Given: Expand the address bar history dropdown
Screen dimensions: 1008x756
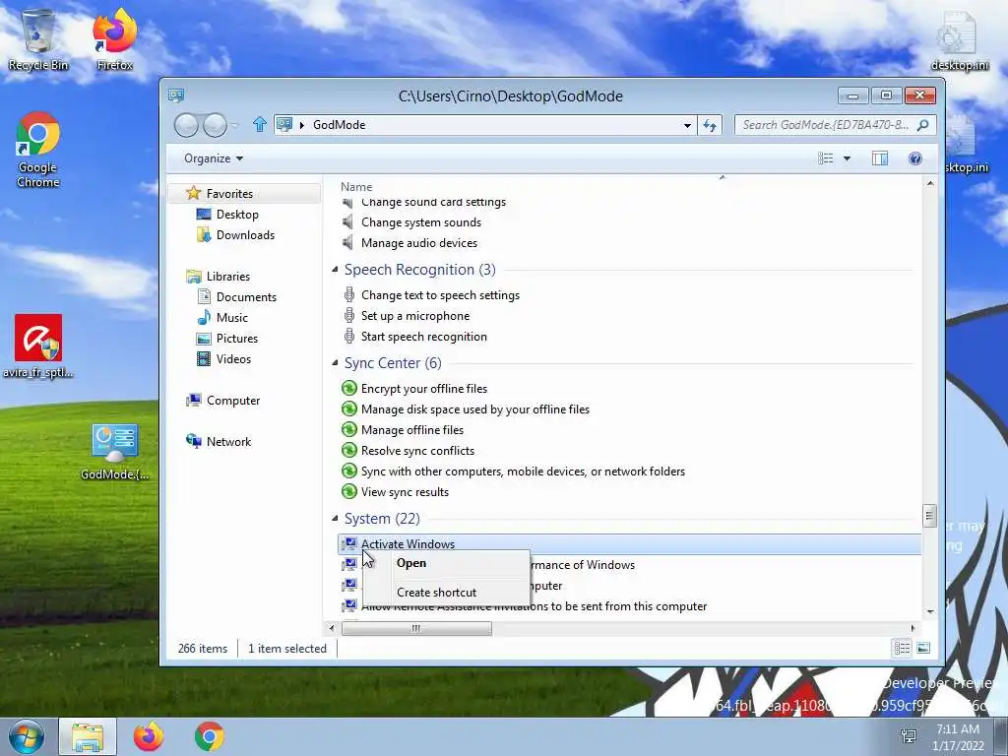Looking at the screenshot, I should click(x=687, y=125).
